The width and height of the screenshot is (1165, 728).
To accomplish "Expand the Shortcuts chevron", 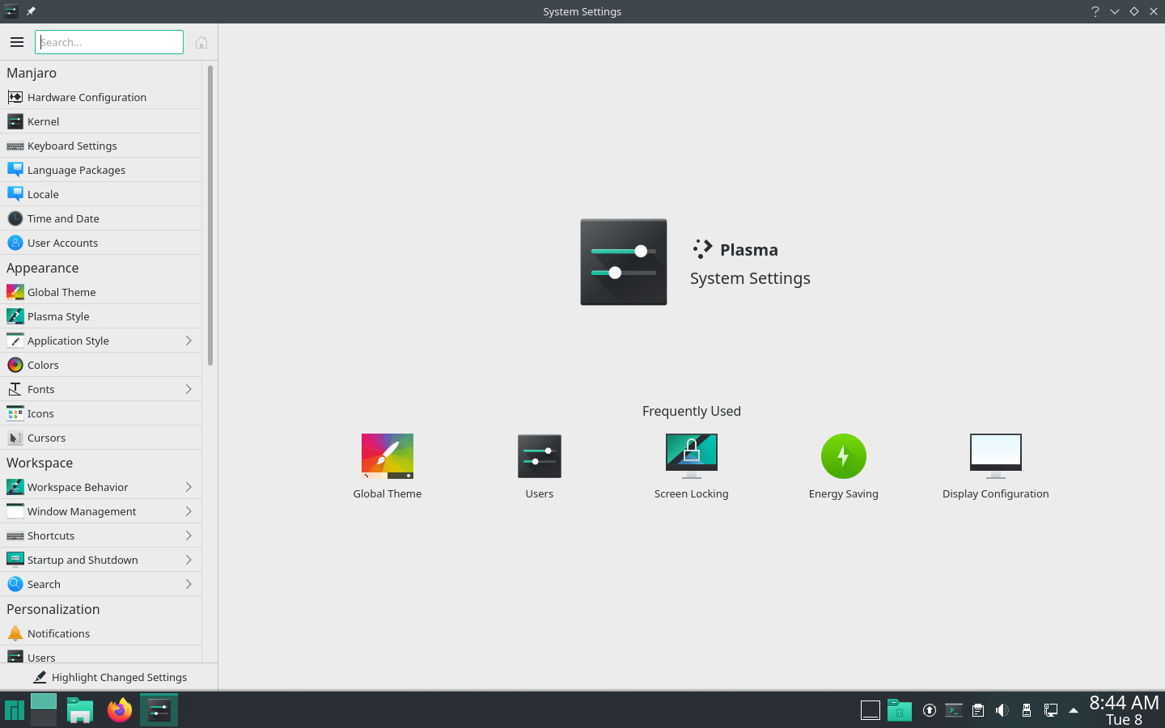I will pos(189,535).
